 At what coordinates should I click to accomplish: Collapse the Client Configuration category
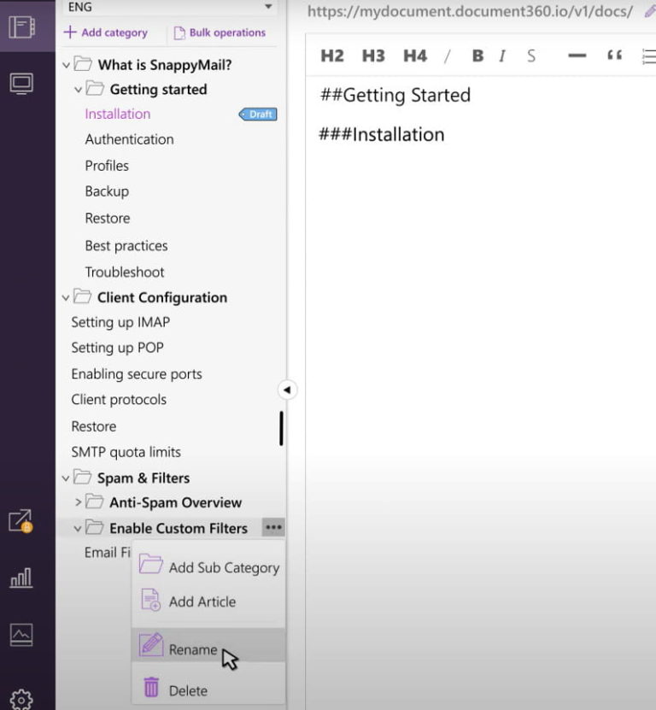pyautogui.click(x=67, y=297)
